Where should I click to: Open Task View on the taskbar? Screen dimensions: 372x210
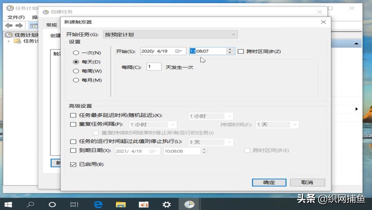click(74, 205)
